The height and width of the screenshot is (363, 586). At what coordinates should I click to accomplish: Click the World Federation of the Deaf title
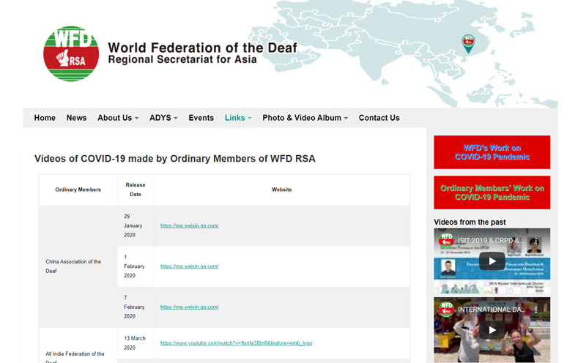[x=203, y=48]
